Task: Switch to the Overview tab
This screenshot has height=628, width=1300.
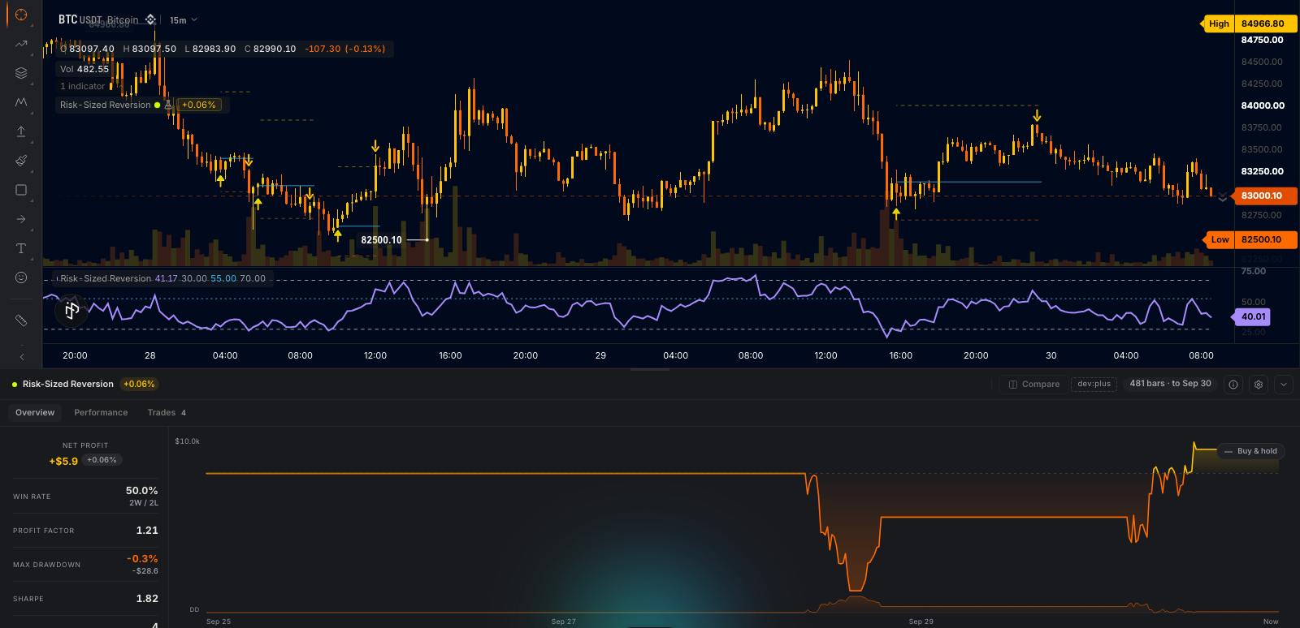Action: [x=35, y=413]
